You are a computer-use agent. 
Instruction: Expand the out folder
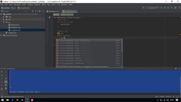pos(4,20)
